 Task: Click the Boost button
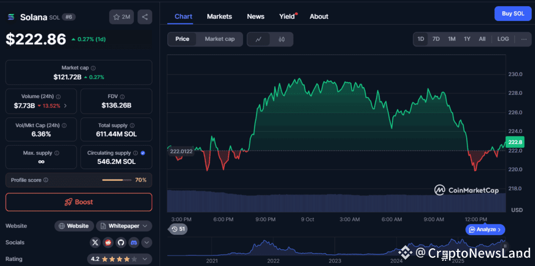point(78,202)
